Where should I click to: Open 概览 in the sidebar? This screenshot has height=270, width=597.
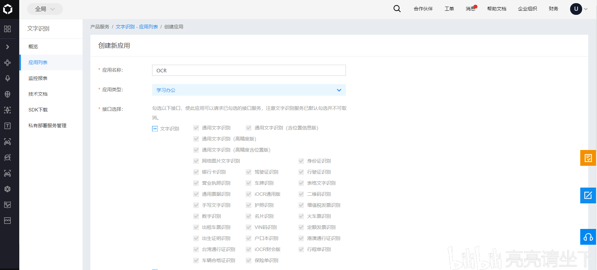pos(51,47)
